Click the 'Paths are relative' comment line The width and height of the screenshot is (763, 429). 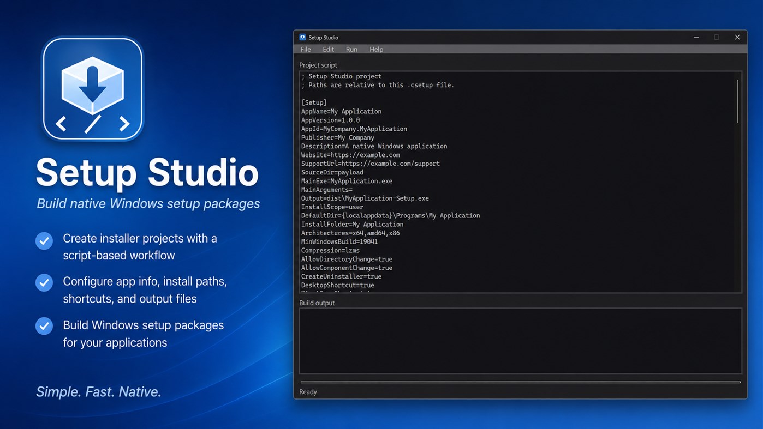pos(378,85)
